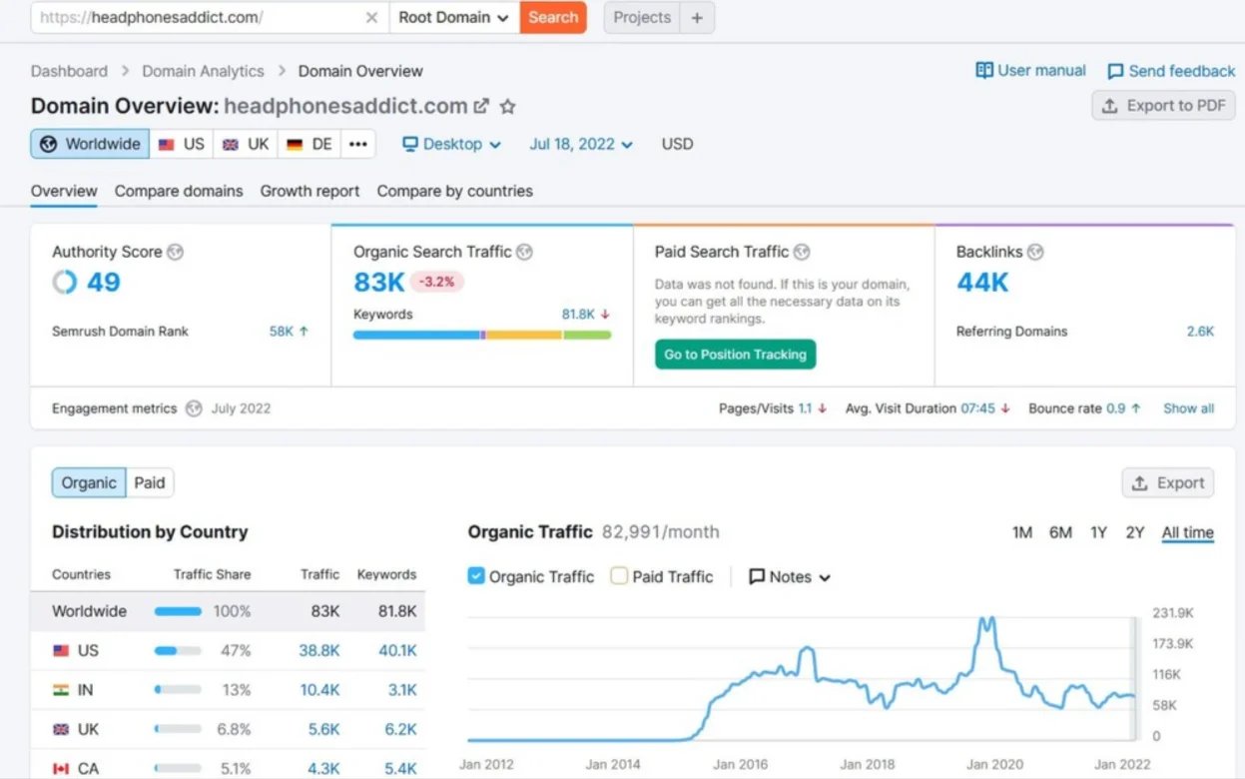Click the Backlinks info globe icon
The height and width of the screenshot is (779, 1245).
[1035, 253]
